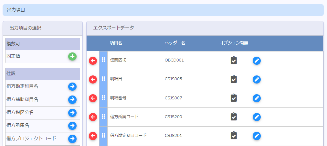
Task: Open pencil editor for 借方勘定科目コード
Action: coord(257,136)
